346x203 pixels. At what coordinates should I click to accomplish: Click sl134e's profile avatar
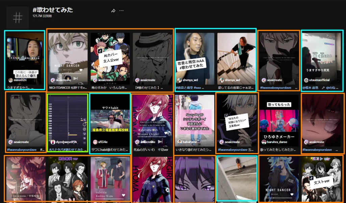pos(95,142)
